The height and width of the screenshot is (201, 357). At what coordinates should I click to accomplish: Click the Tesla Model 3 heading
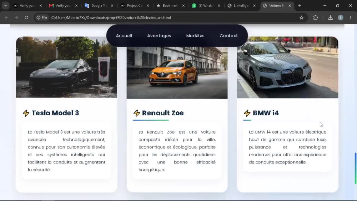55,113
